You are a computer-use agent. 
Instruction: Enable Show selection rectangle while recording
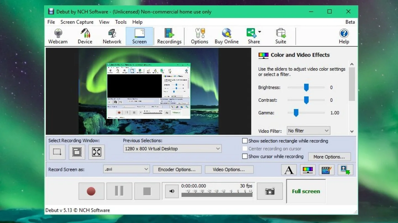click(x=245, y=141)
